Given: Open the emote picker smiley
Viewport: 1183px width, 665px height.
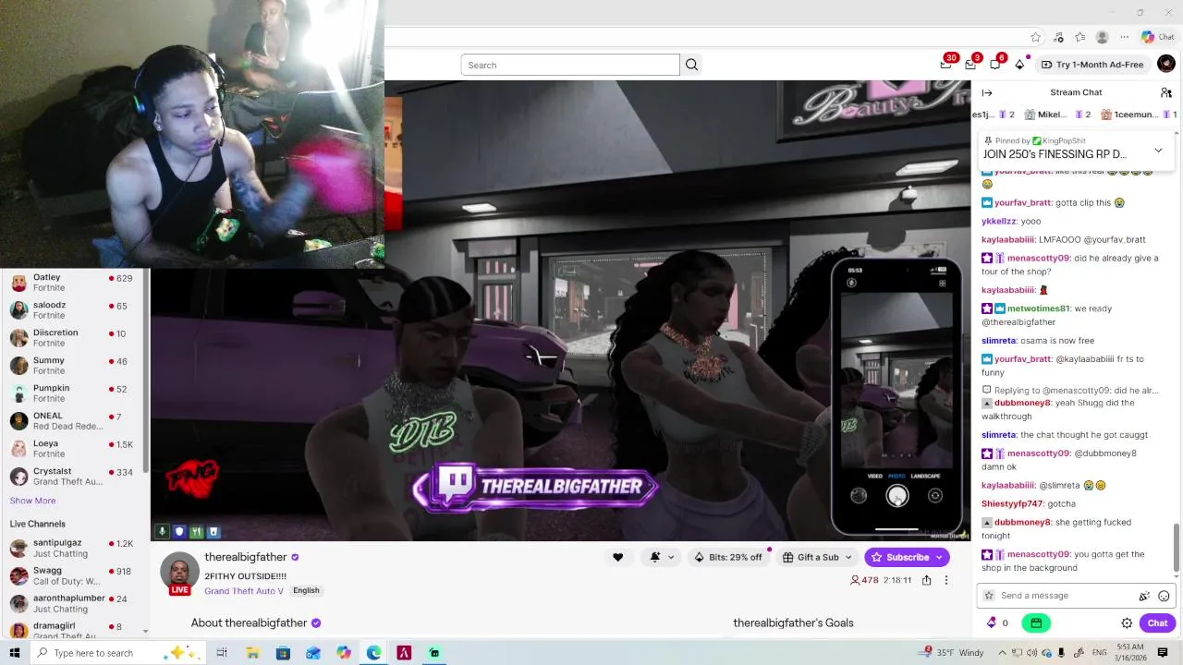Looking at the screenshot, I should tap(1164, 596).
